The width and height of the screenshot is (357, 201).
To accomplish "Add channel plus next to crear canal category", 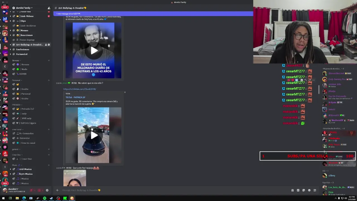I will click(x=49, y=129).
